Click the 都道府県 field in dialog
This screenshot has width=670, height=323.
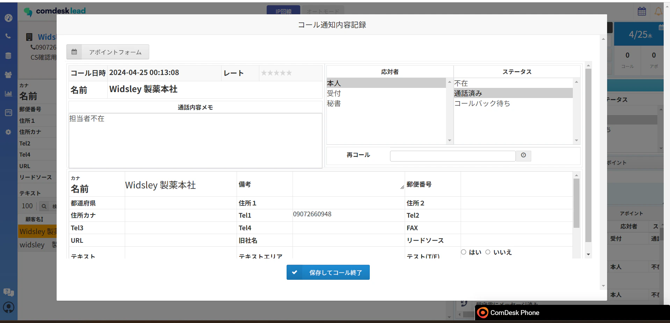click(x=181, y=203)
